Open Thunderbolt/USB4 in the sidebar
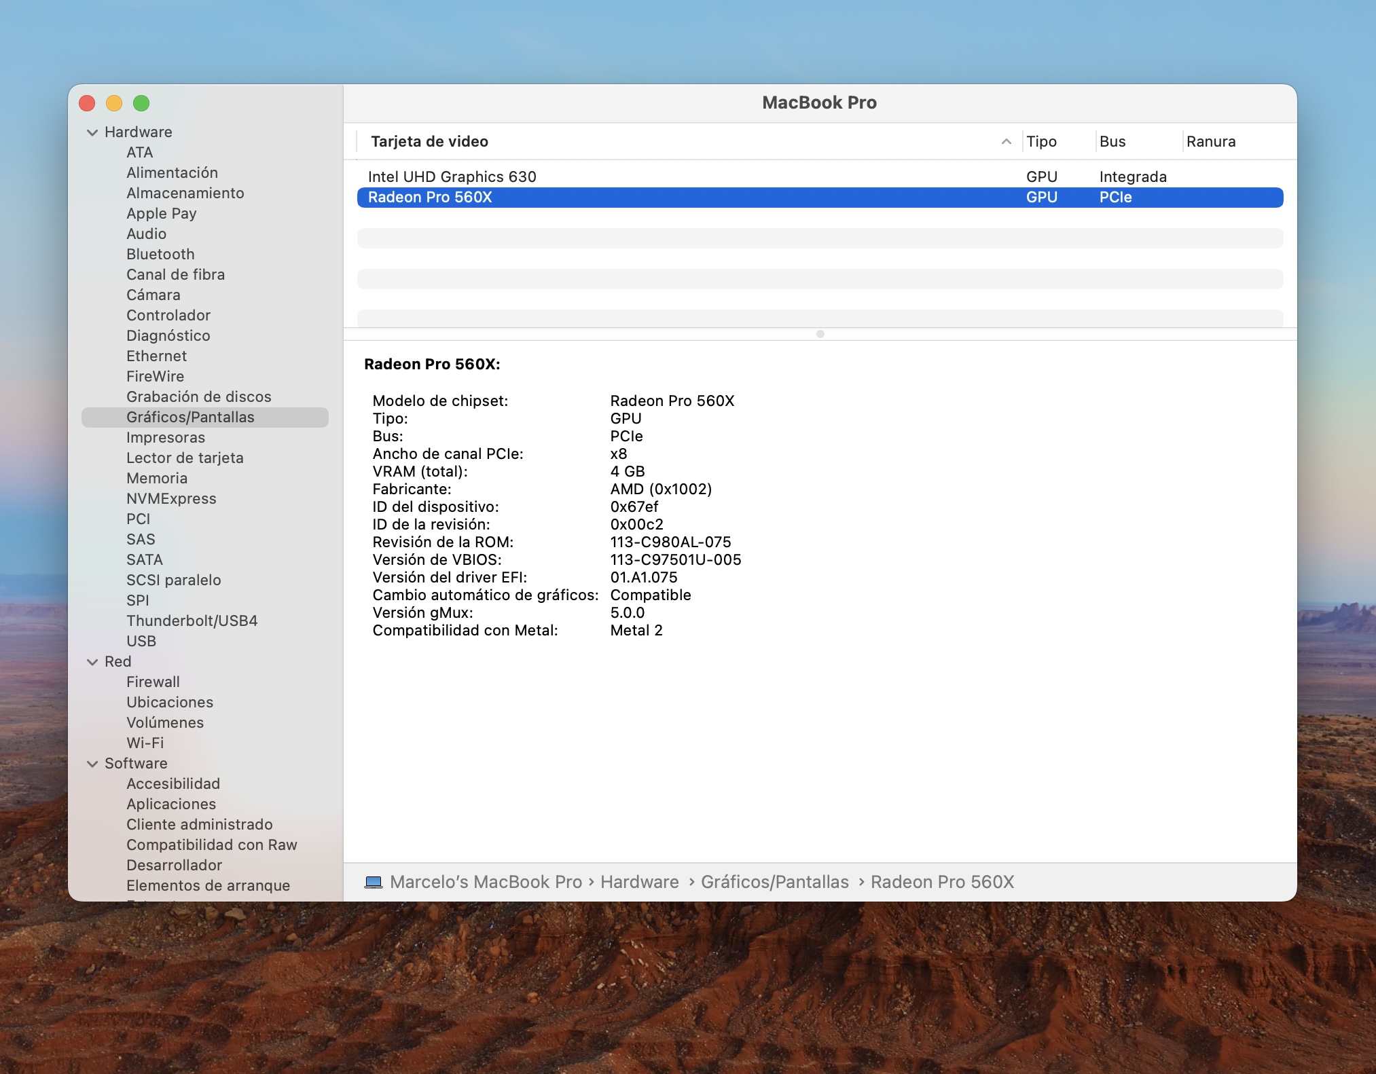This screenshot has width=1376, height=1074. [x=192, y=621]
